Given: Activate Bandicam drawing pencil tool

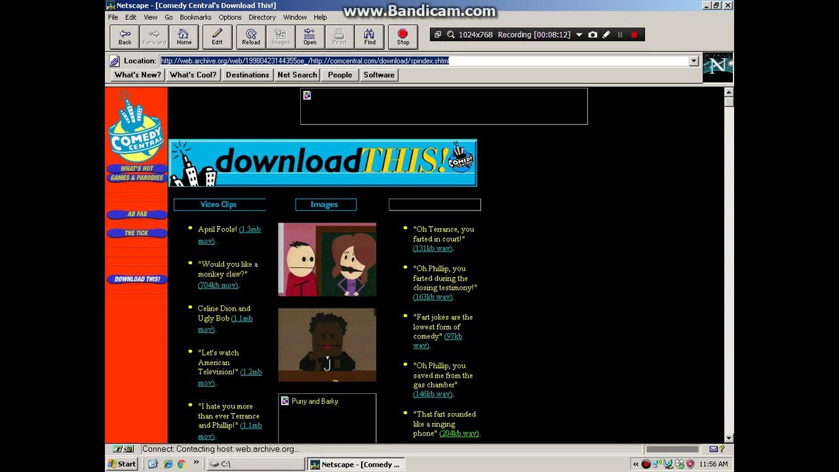Looking at the screenshot, I should tap(606, 35).
